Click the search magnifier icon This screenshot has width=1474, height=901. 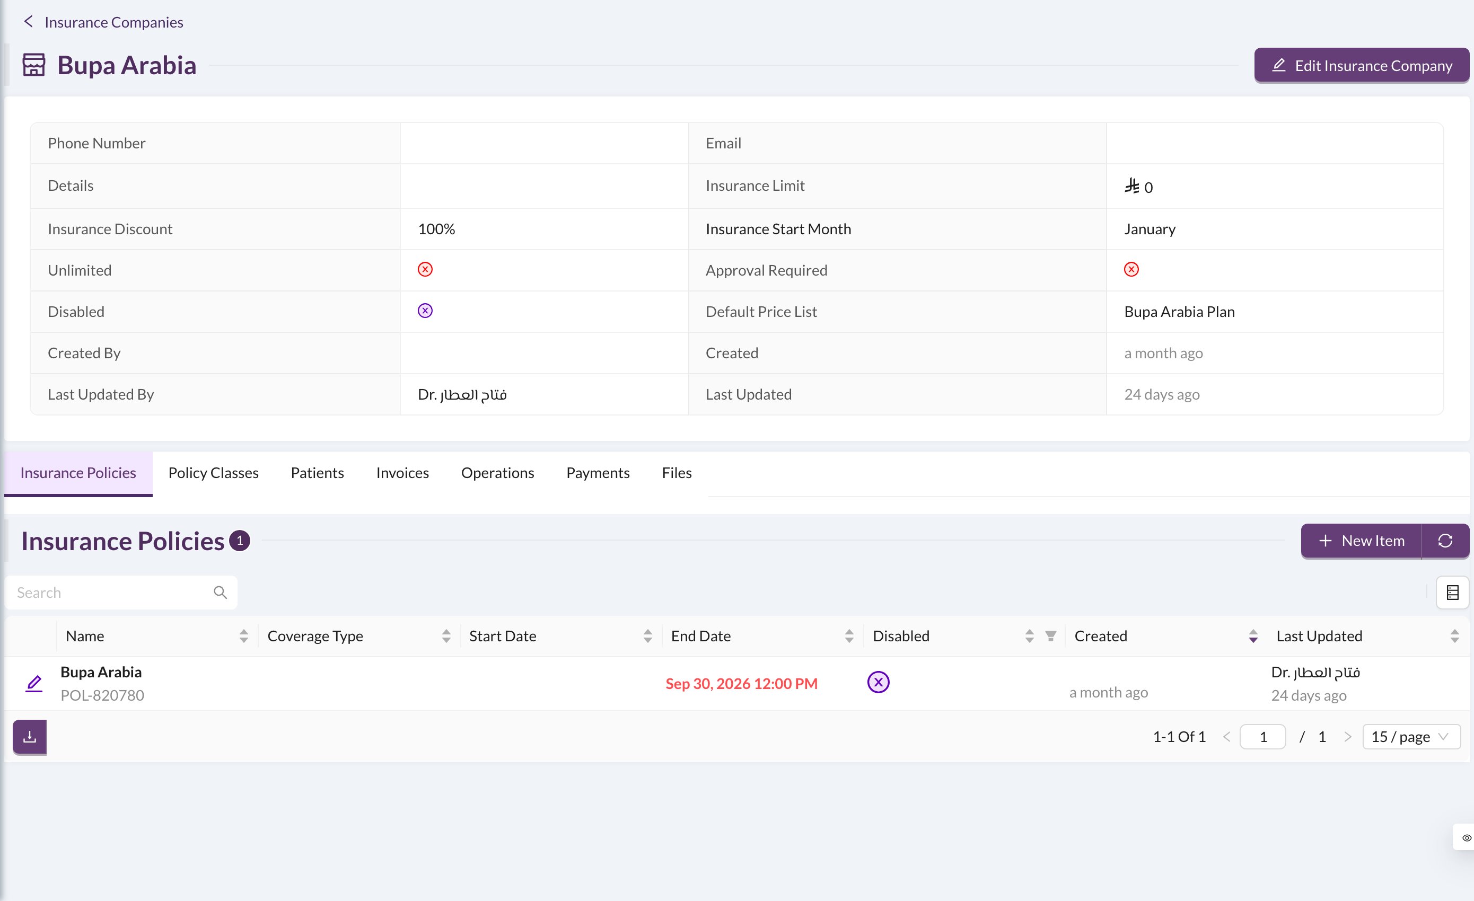click(x=220, y=593)
